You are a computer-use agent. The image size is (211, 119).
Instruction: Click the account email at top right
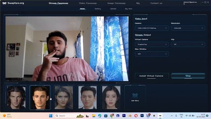point(190,2)
